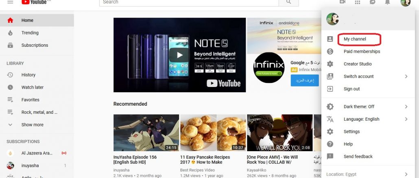Open the upload video camera icon
Screen dimensions: 419x178
(342, 2)
